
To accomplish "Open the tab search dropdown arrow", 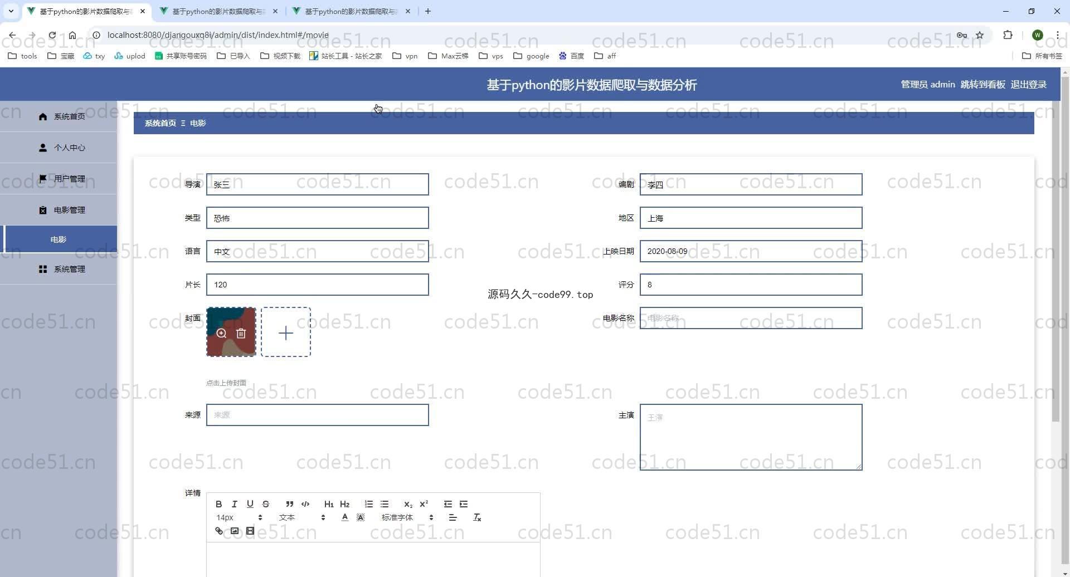I will coord(11,11).
